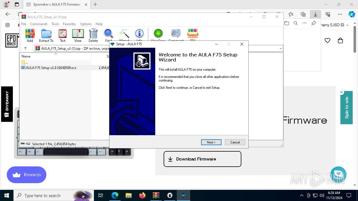Click Cancel in setup wizard
Screen dimensions: 358x201
click(235, 142)
